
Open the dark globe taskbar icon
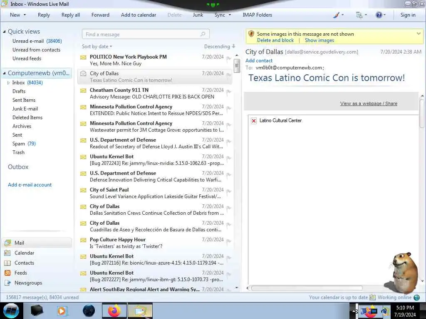[x=89, y=311]
